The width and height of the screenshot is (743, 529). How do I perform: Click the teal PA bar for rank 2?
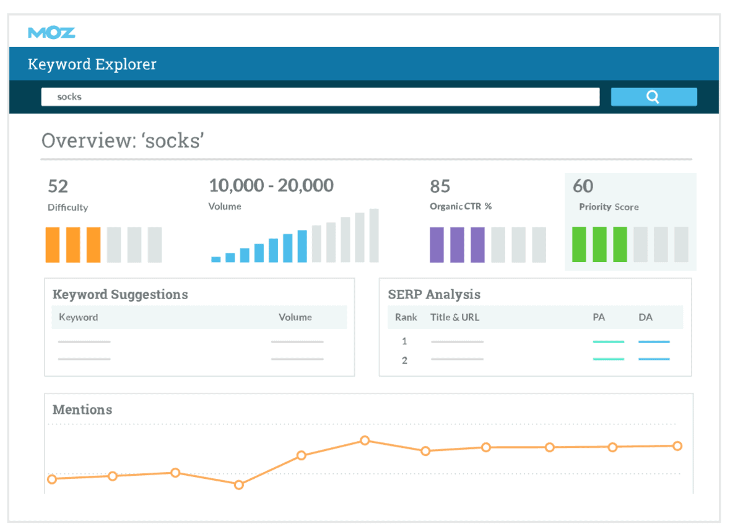coord(609,359)
